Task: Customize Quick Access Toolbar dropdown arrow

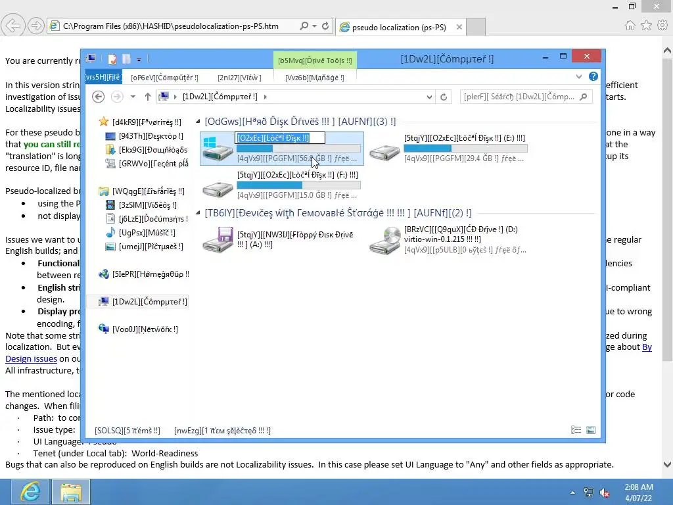Action: pyautogui.click(x=139, y=59)
